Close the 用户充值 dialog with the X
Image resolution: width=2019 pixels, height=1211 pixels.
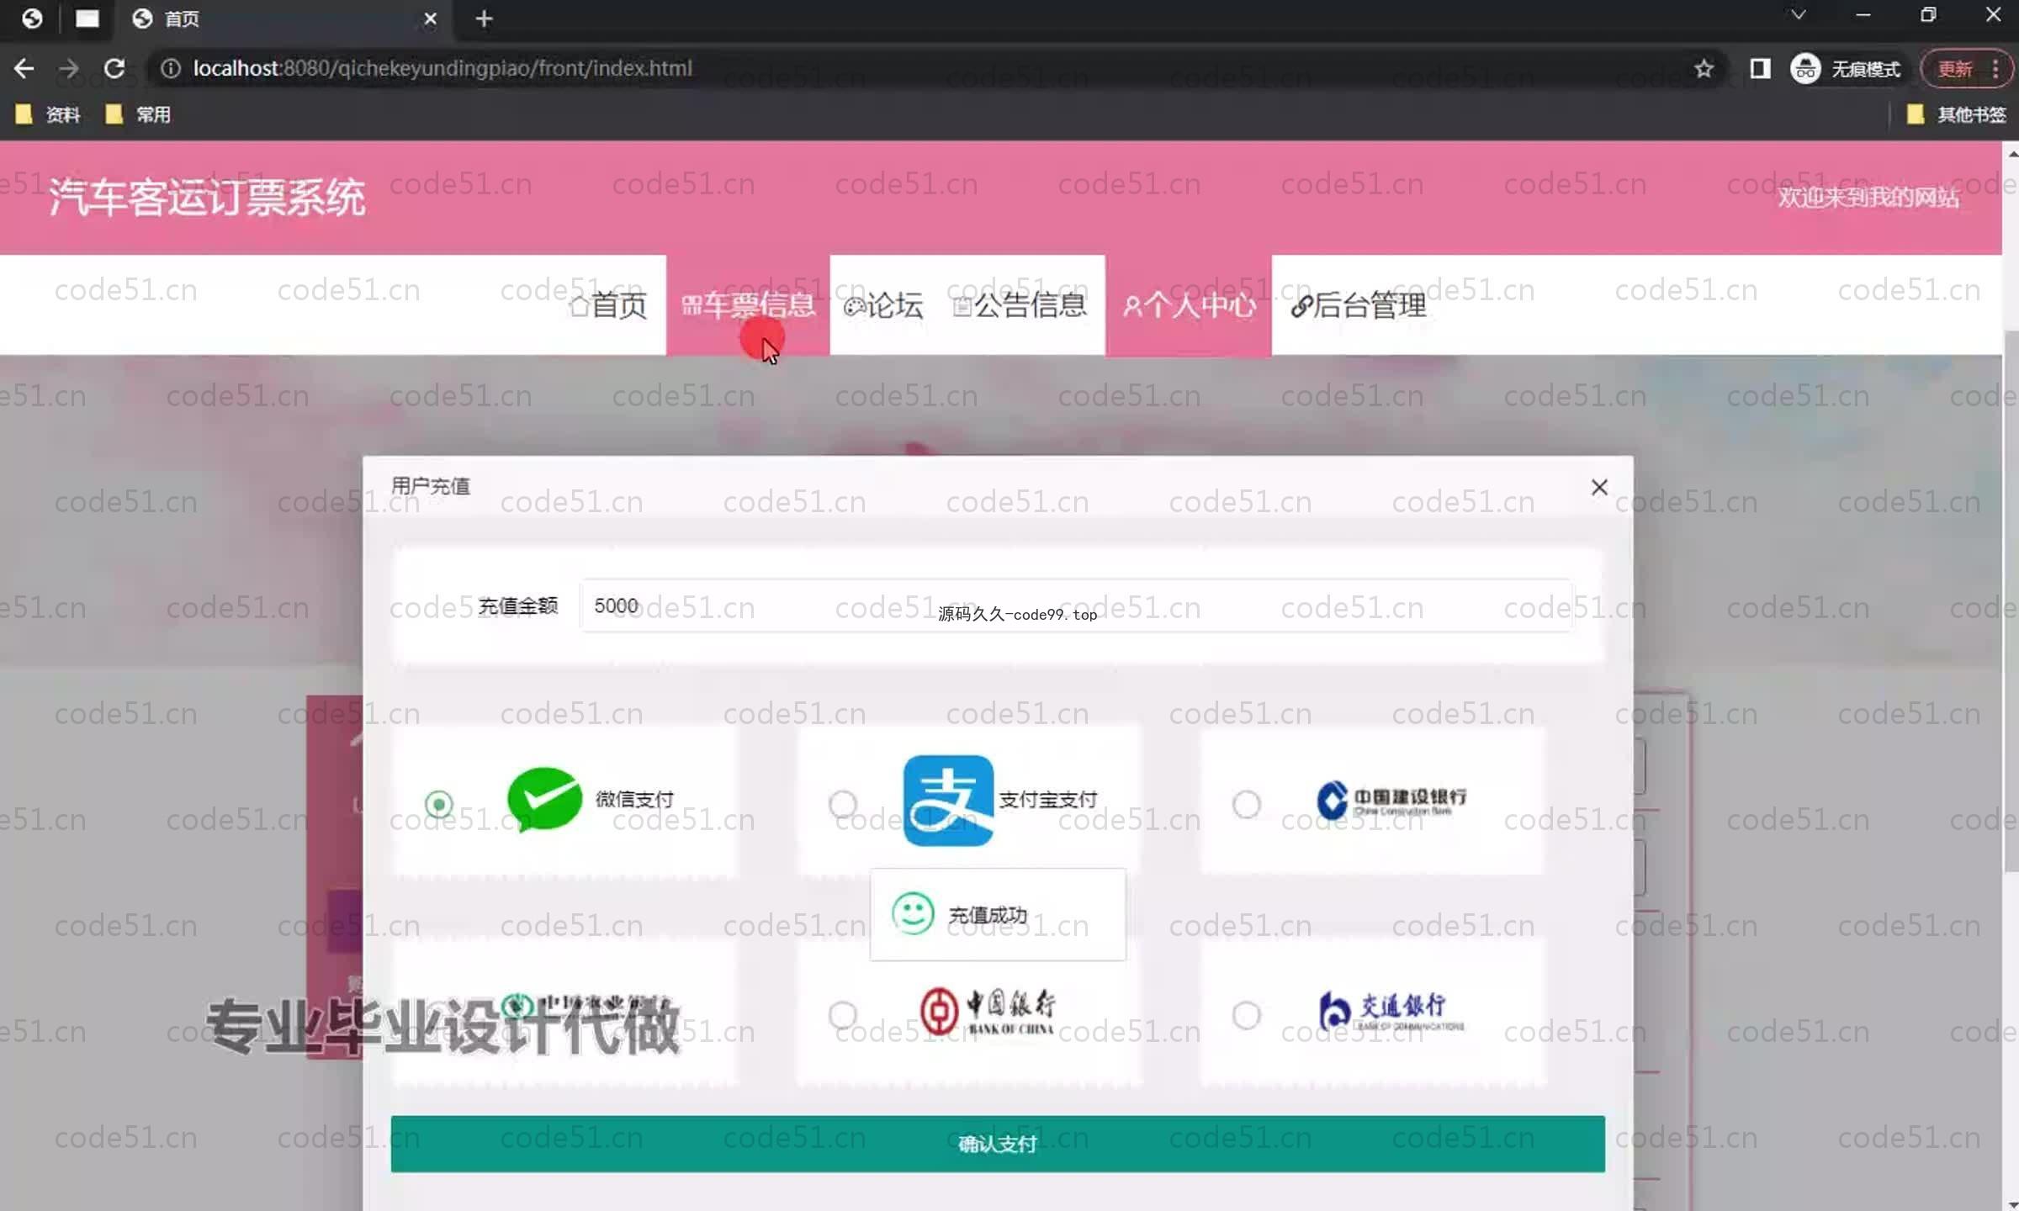pyautogui.click(x=1599, y=487)
